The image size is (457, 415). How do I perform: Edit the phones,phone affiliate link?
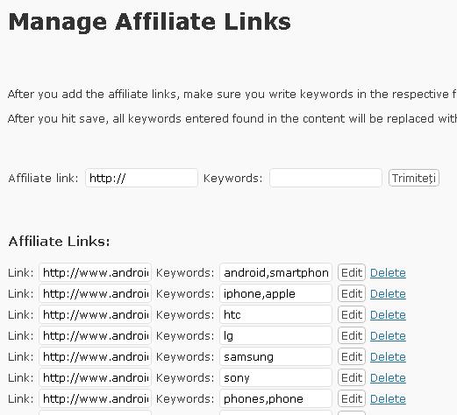click(352, 399)
